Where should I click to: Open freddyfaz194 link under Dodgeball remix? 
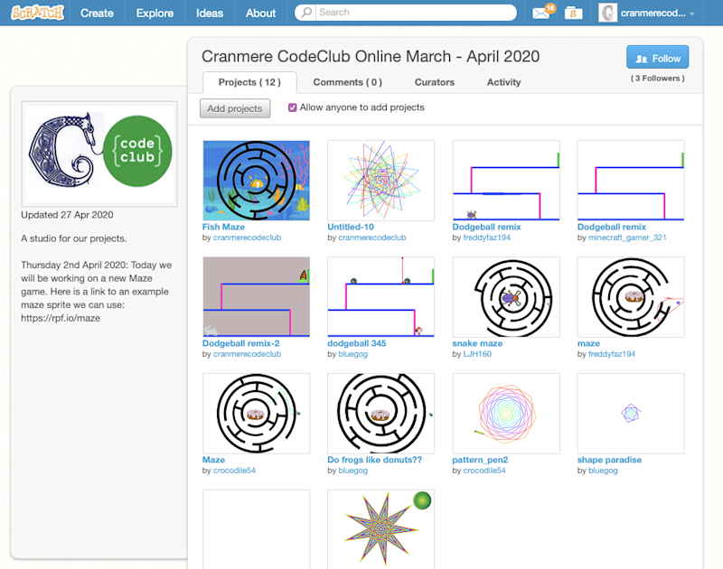pos(486,238)
